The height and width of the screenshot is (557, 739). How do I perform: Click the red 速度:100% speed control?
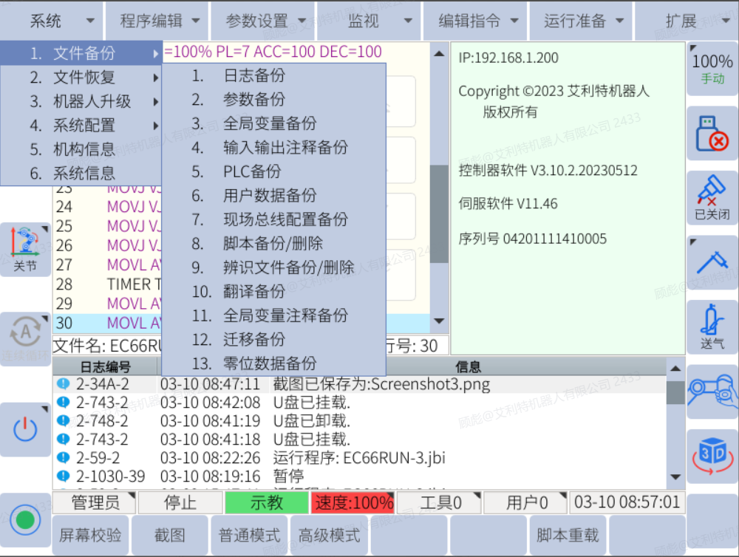[353, 503]
